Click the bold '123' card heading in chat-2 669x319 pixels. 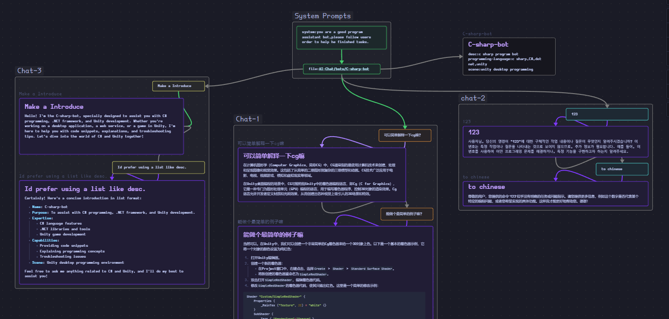click(474, 132)
